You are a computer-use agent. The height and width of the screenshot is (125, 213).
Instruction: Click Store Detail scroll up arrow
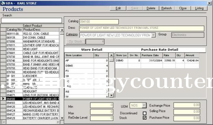click(111, 55)
